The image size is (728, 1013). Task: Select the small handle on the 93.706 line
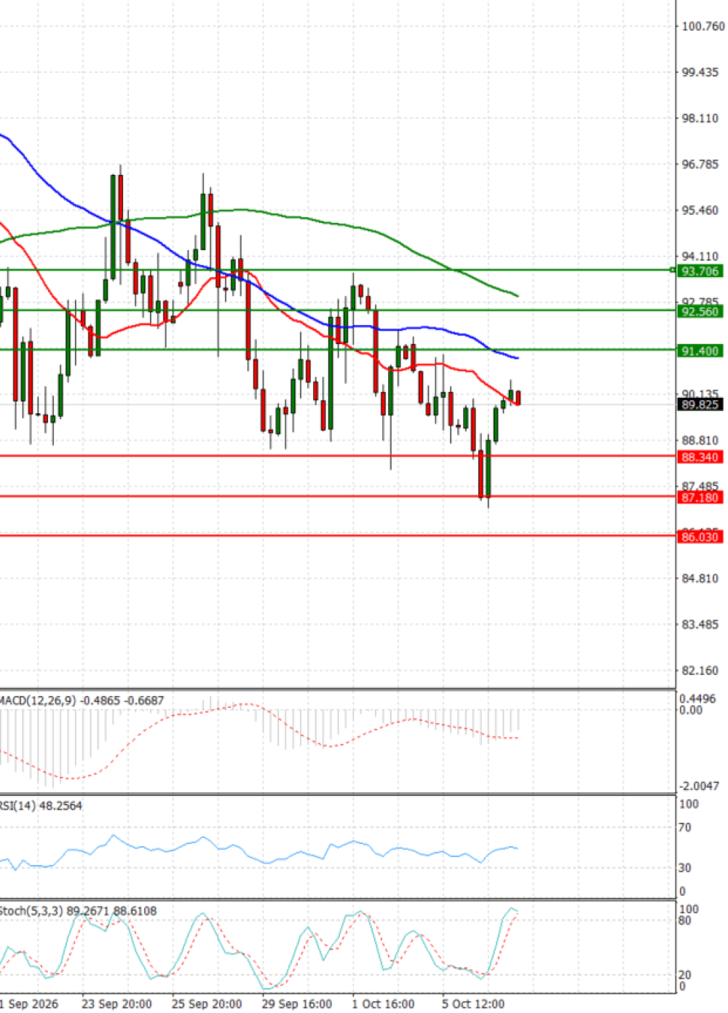tap(672, 270)
